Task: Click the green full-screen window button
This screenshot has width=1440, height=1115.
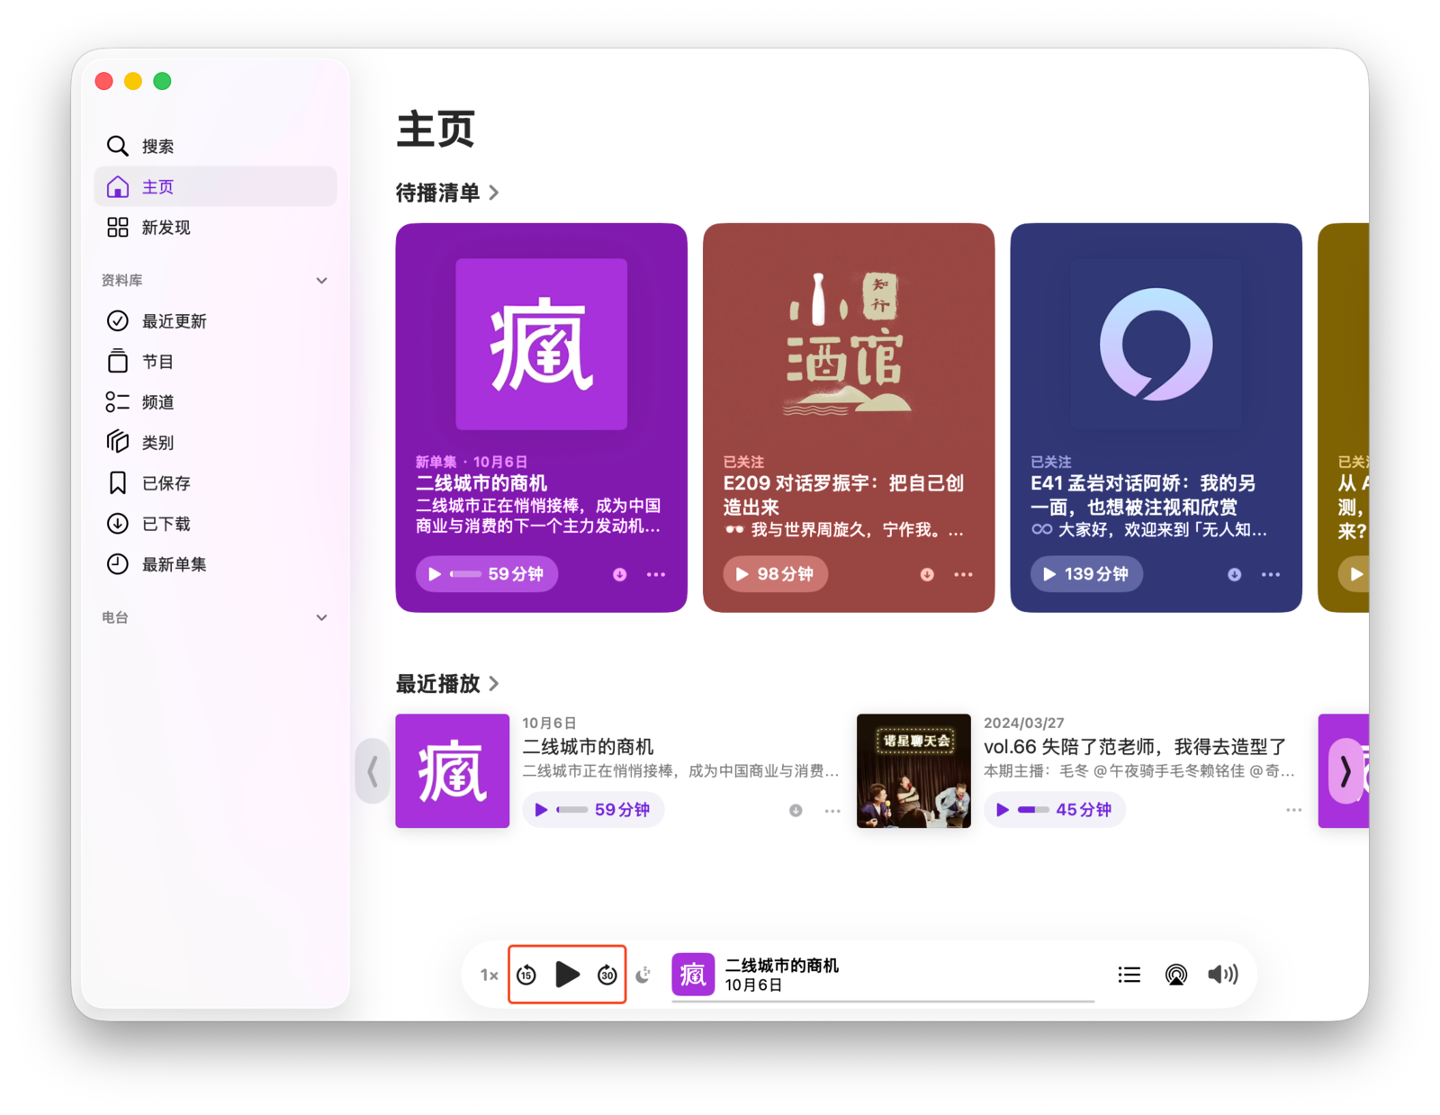Action: point(163,81)
